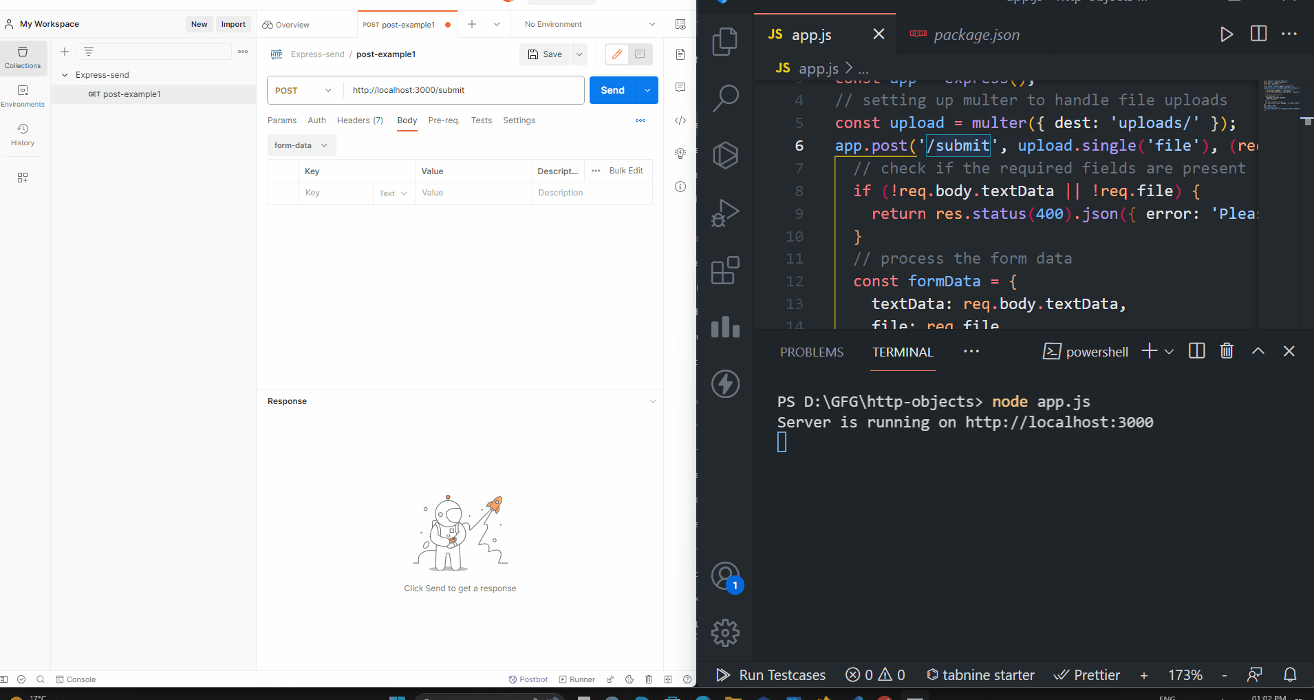Image resolution: width=1314 pixels, height=700 pixels.
Task: Click the Import button
Action: point(233,24)
